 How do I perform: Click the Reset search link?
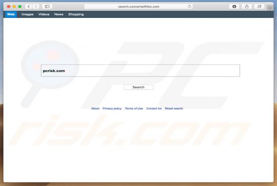pyautogui.click(x=174, y=108)
